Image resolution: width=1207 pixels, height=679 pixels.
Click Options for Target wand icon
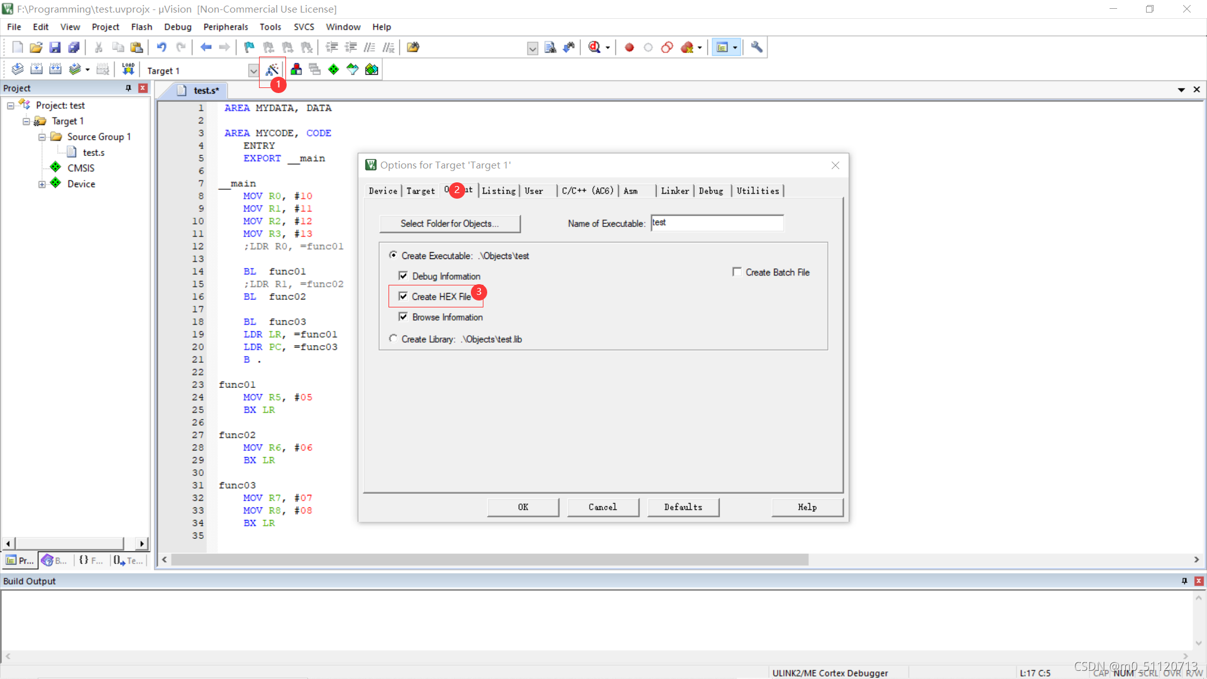[x=272, y=69]
